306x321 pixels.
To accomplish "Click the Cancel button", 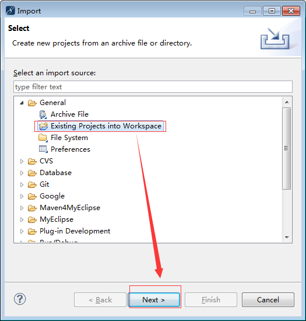I will coord(268,300).
